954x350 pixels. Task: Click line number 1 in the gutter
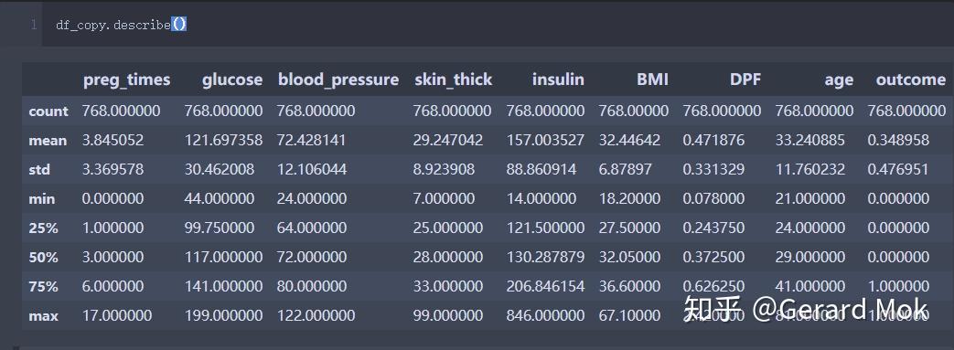point(34,25)
